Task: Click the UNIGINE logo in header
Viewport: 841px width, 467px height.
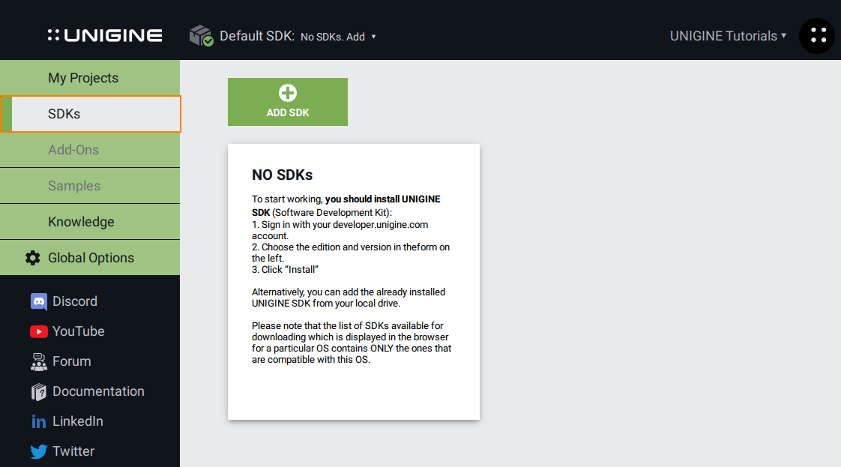Action: pyautogui.click(x=105, y=35)
